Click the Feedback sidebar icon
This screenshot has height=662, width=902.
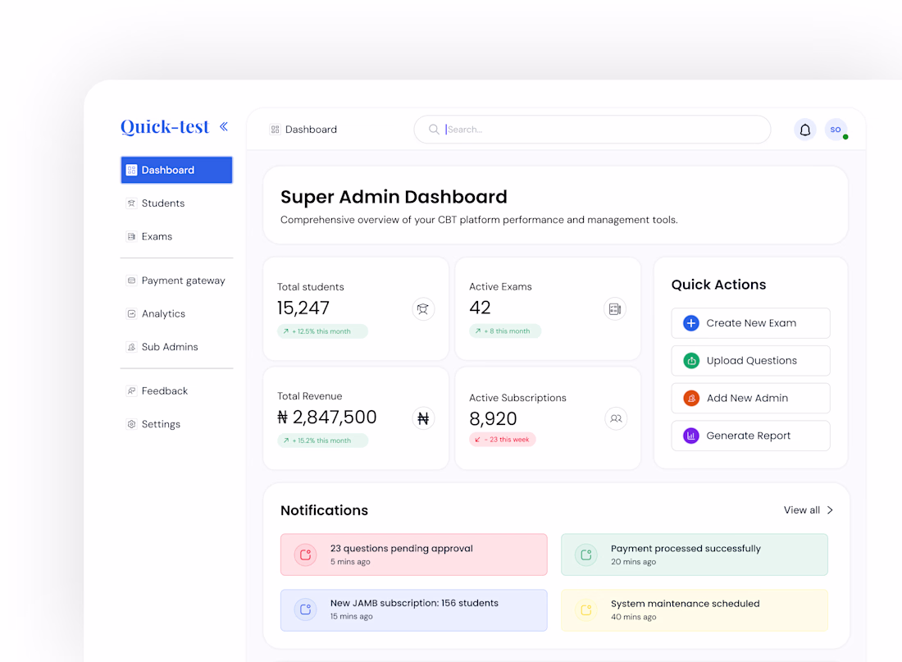point(131,390)
